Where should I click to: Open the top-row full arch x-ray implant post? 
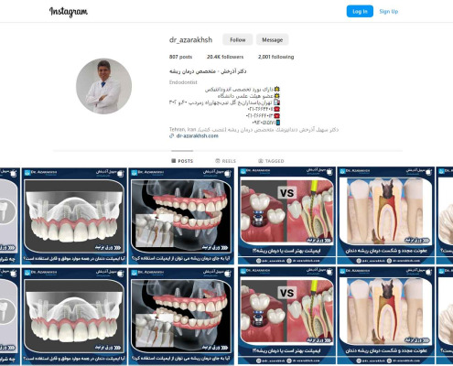click(x=74, y=216)
